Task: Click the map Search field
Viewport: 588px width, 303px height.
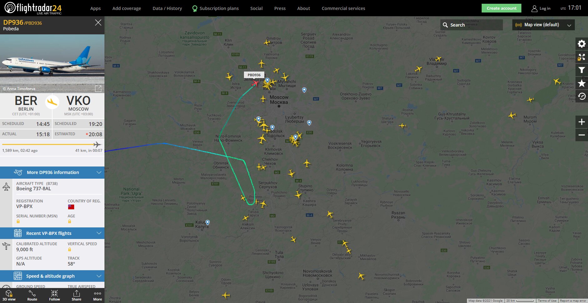Action: (472, 25)
